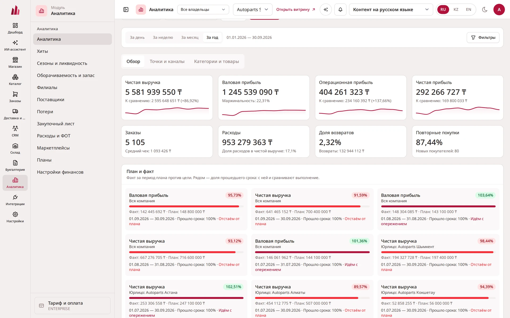510x318 pixels.
Task: Collapse the side panel toggle icon
Action: coord(126,10)
